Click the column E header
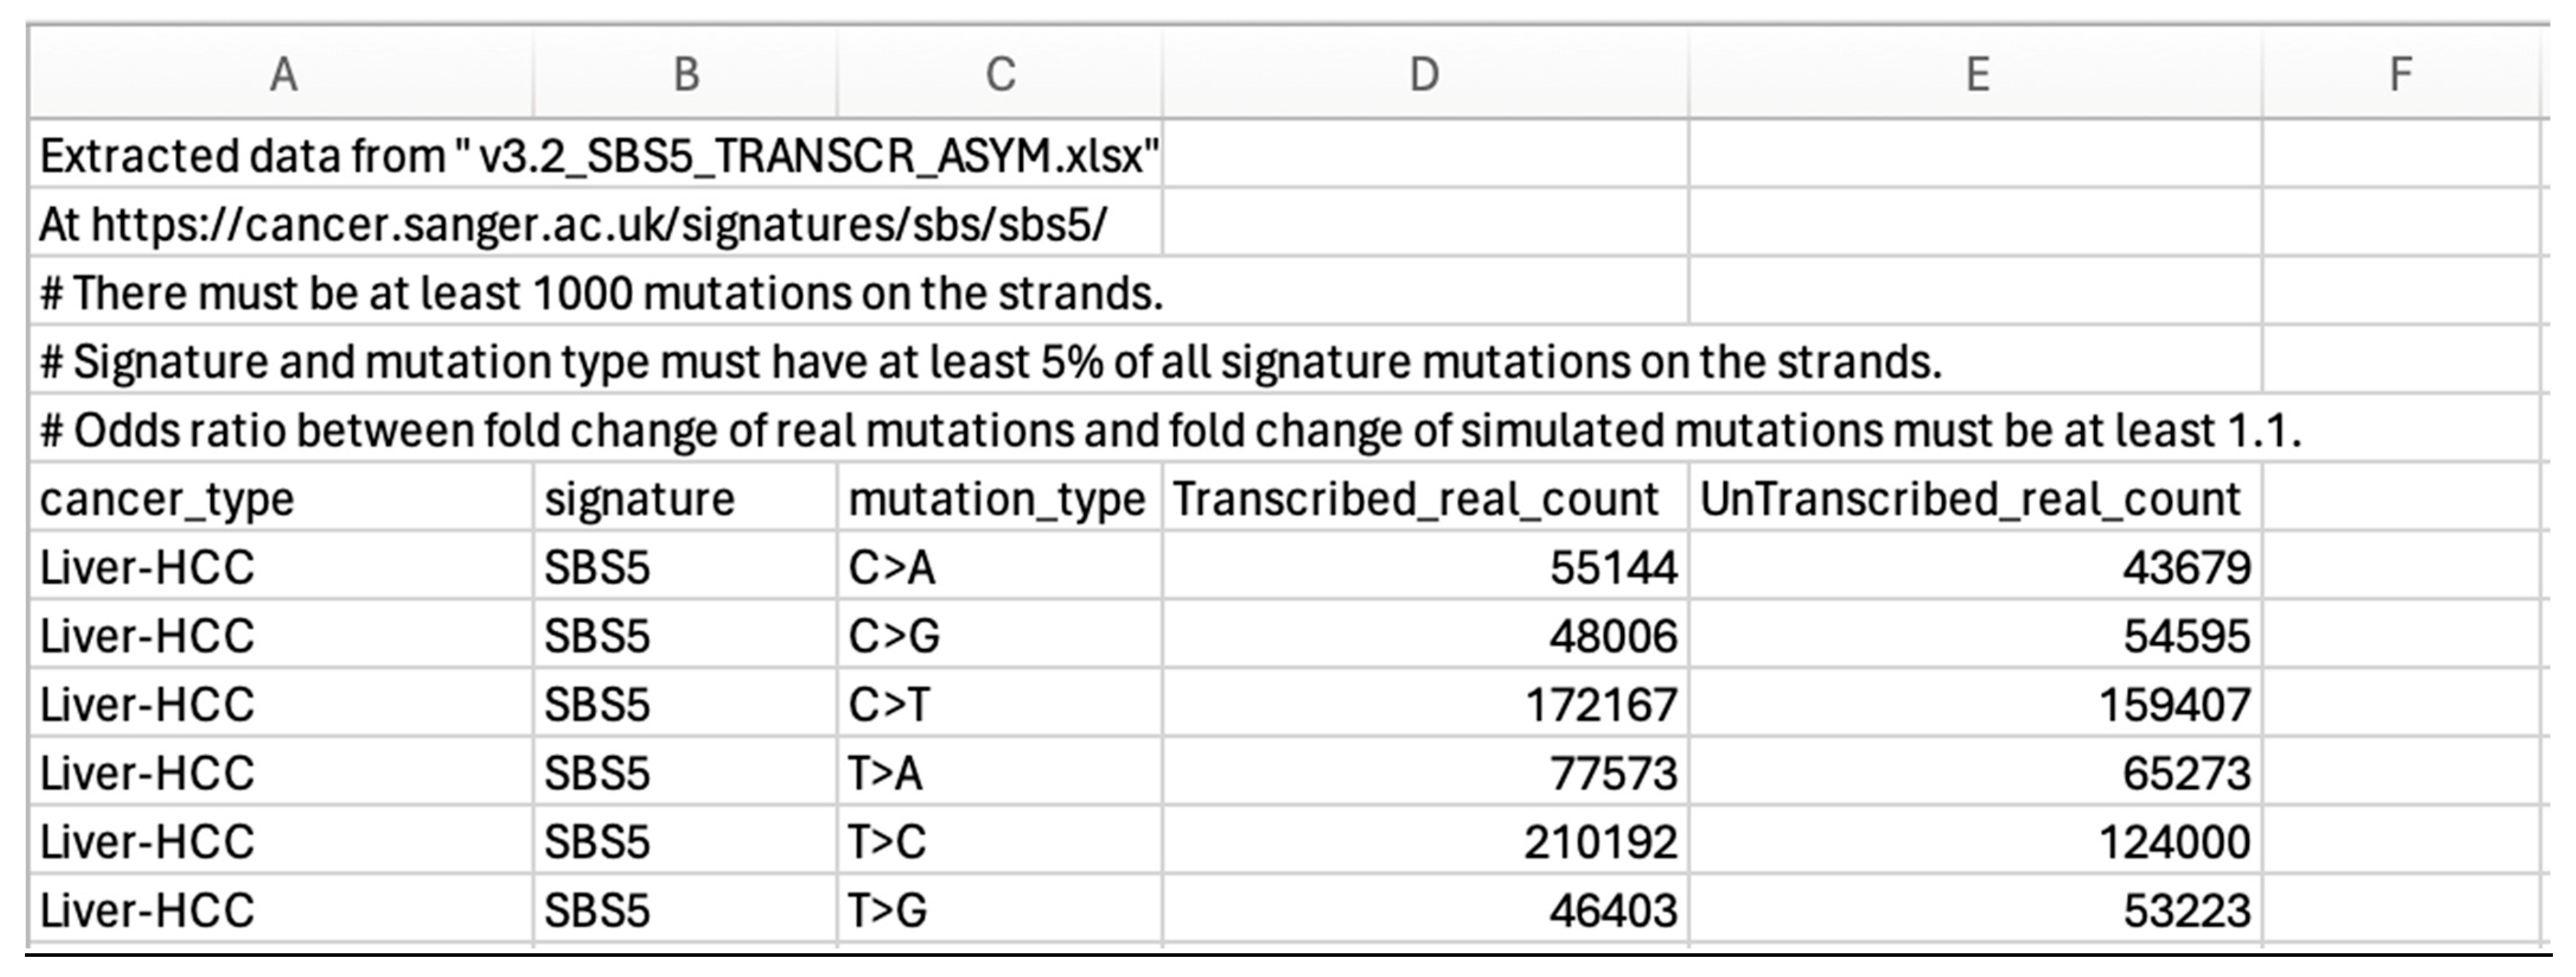2576x977 pixels. (x=1976, y=74)
